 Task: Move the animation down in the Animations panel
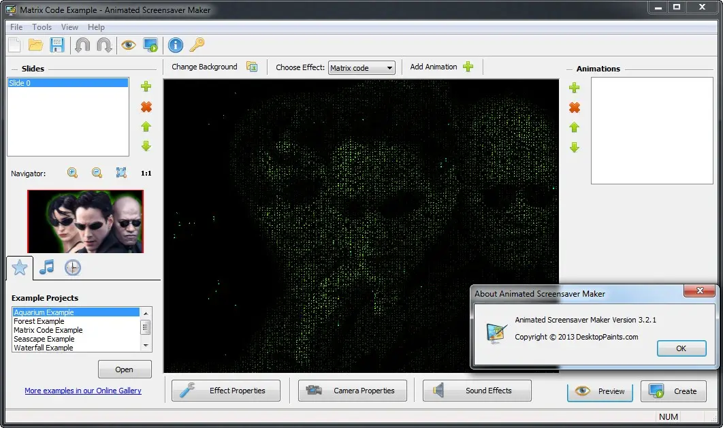[x=574, y=148]
